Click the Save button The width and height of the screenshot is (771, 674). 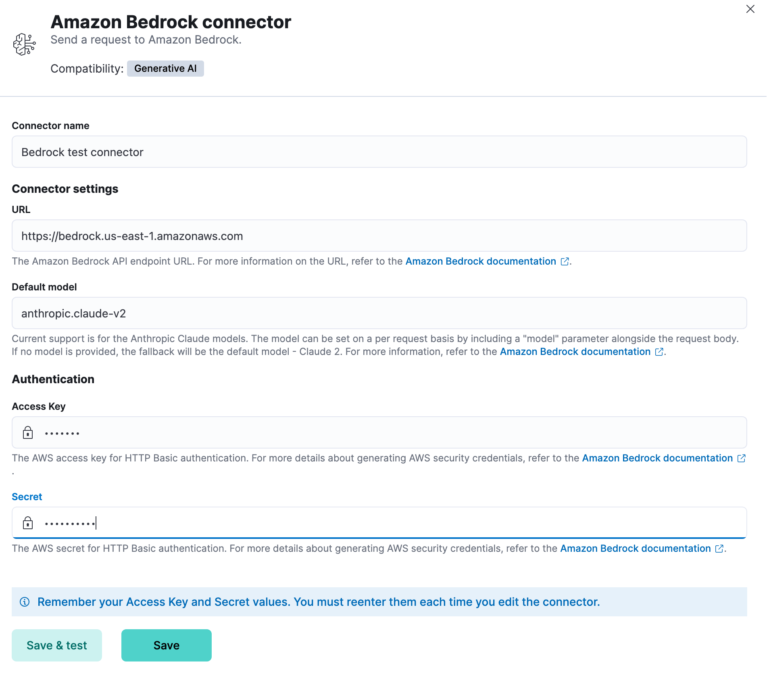coord(166,645)
